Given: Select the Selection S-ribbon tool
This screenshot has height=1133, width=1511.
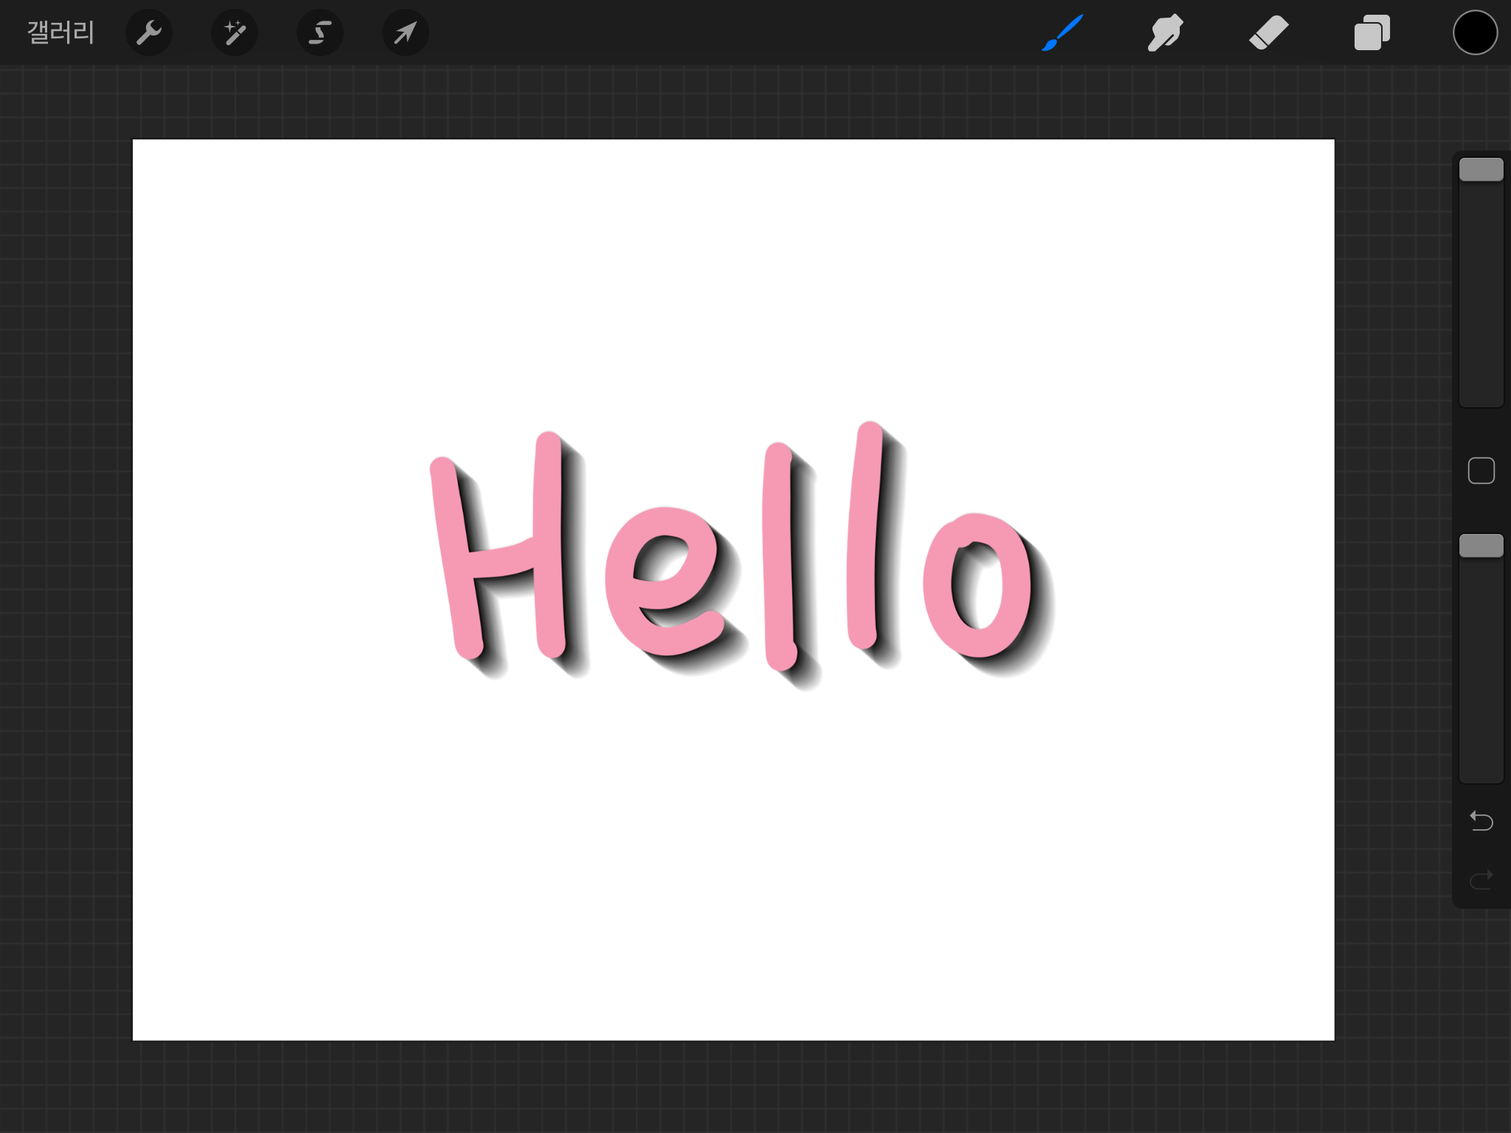Looking at the screenshot, I should coord(319,32).
